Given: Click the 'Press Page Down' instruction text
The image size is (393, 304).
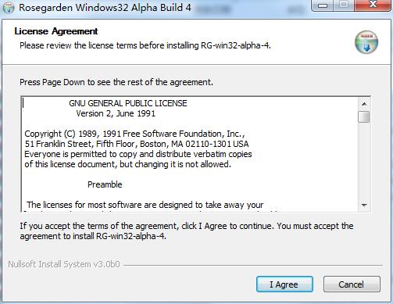Looking at the screenshot, I should coord(116,82).
